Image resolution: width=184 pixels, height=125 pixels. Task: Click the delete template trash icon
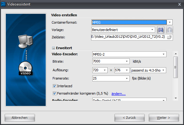pyautogui.click(x=169, y=30)
